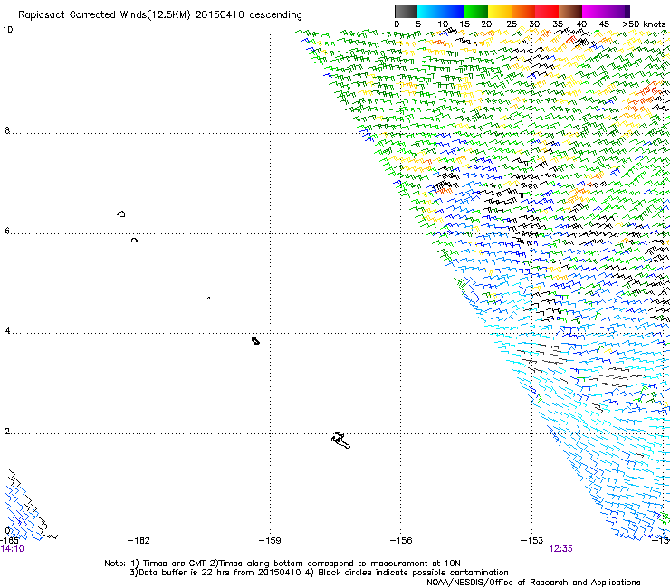Select the brown 35-40 knots color swatch
670x588 pixels.
(x=570, y=11)
